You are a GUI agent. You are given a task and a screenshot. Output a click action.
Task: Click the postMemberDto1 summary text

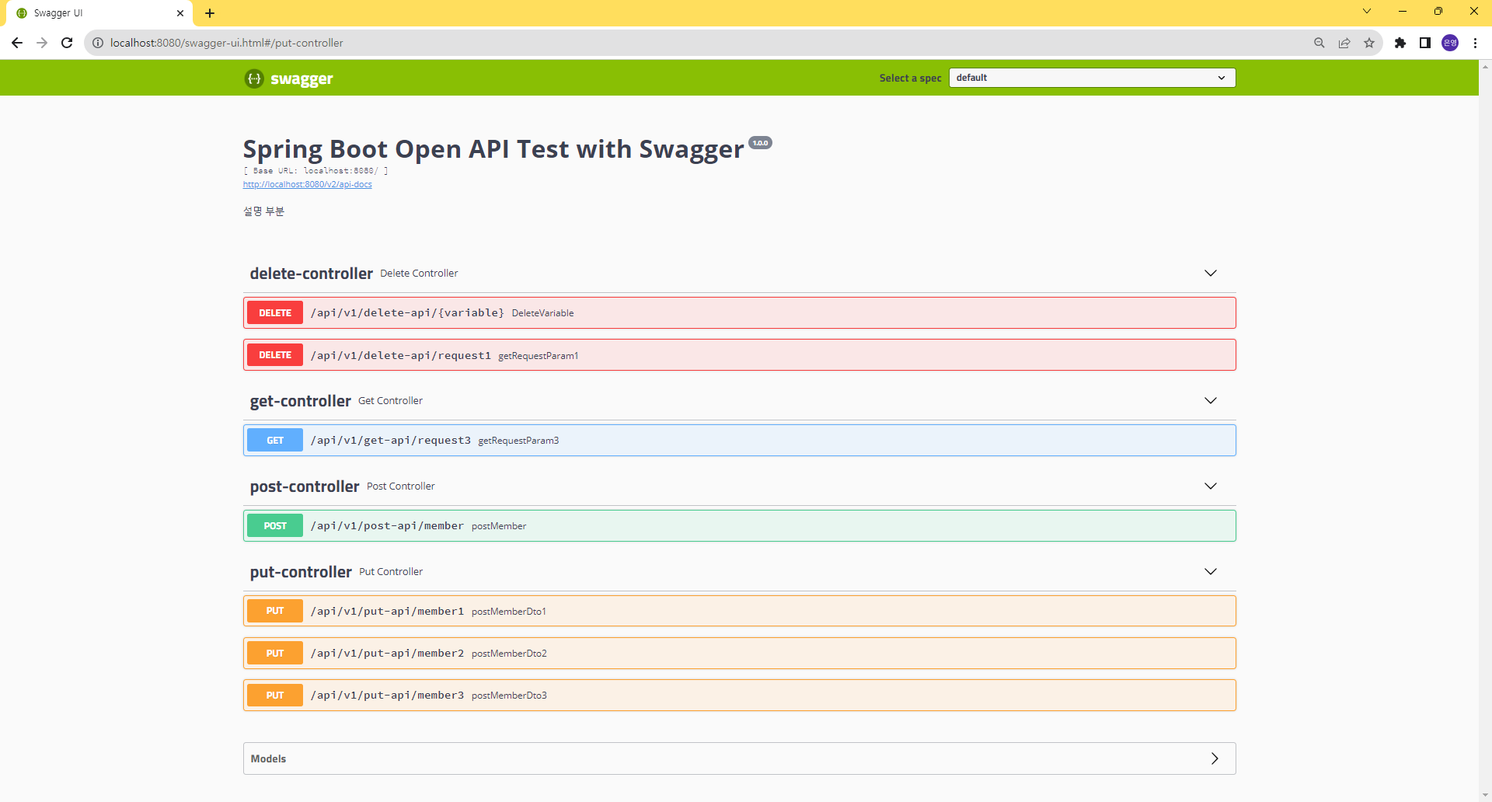pyautogui.click(x=508, y=612)
